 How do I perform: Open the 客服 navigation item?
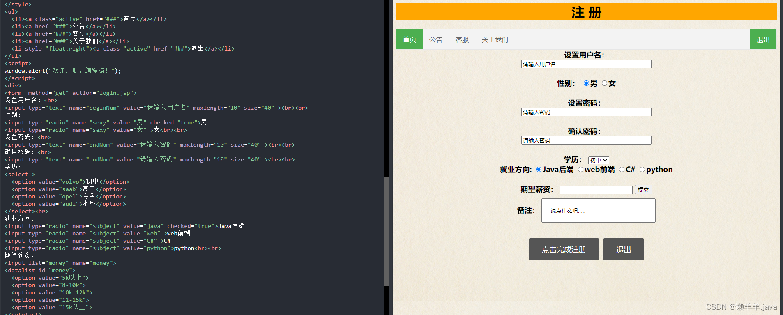click(462, 39)
